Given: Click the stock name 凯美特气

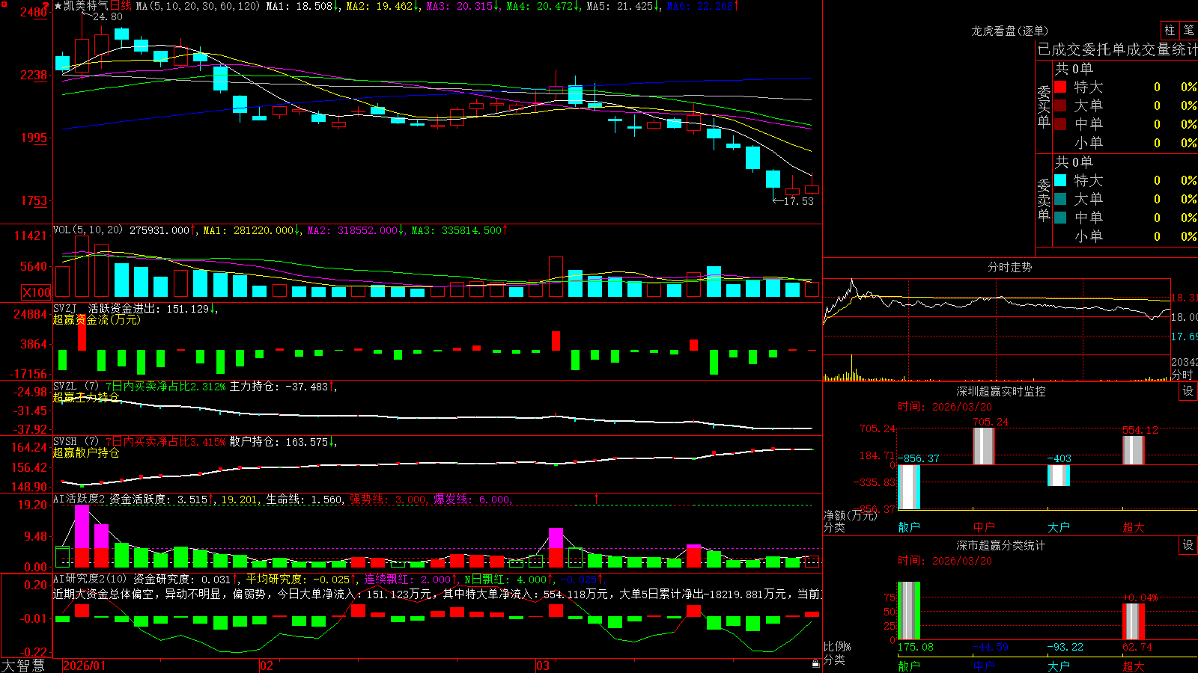Looking at the screenshot, I should (86, 6).
